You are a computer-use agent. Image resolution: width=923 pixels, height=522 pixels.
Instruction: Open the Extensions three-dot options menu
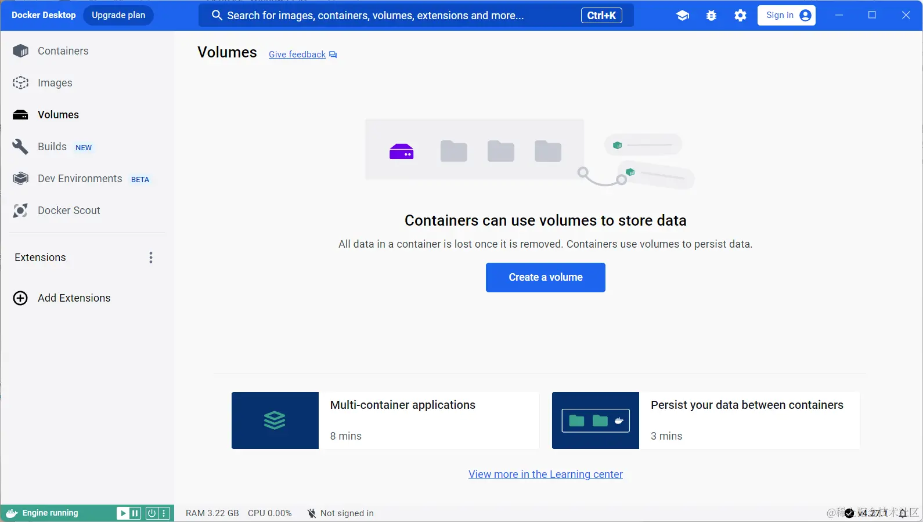point(151,258)
